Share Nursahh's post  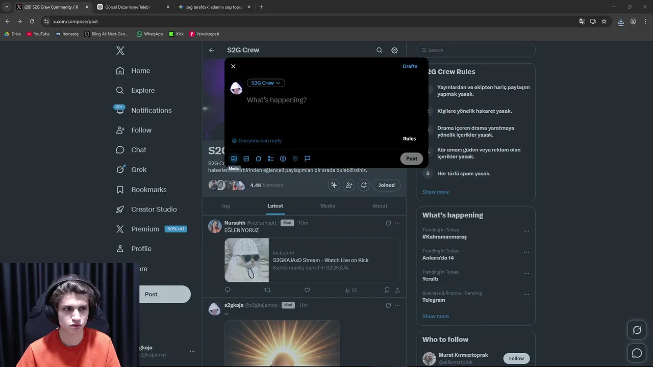(397, 290)
